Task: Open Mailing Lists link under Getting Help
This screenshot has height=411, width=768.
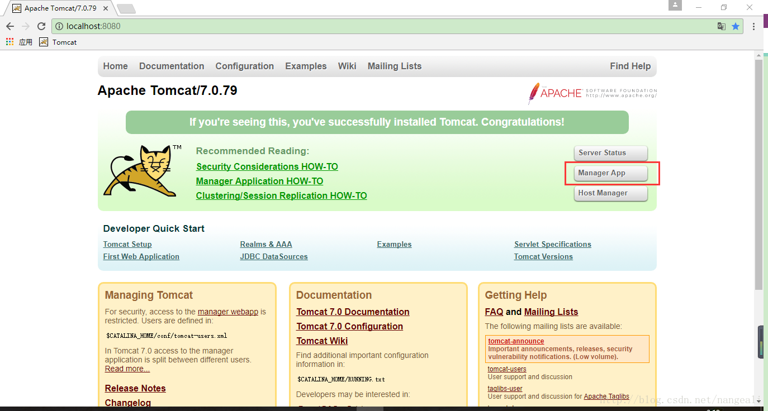Action: (551, 312)
